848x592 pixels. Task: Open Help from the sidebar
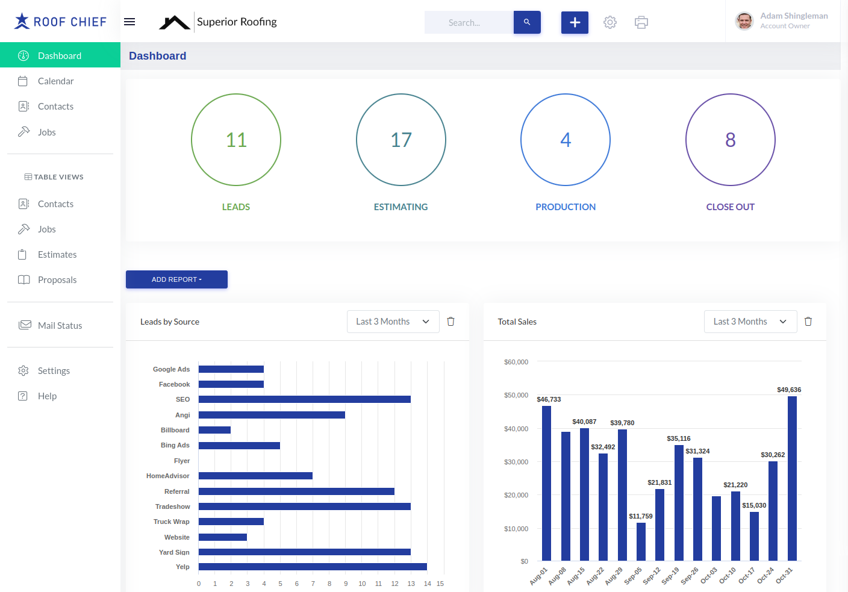(60, 396)
